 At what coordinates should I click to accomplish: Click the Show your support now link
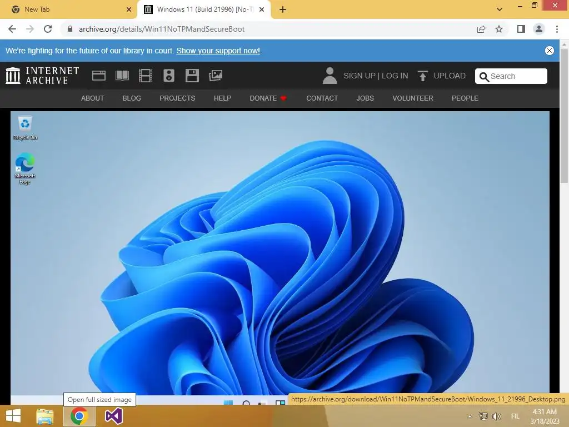(x=218, y=51)
